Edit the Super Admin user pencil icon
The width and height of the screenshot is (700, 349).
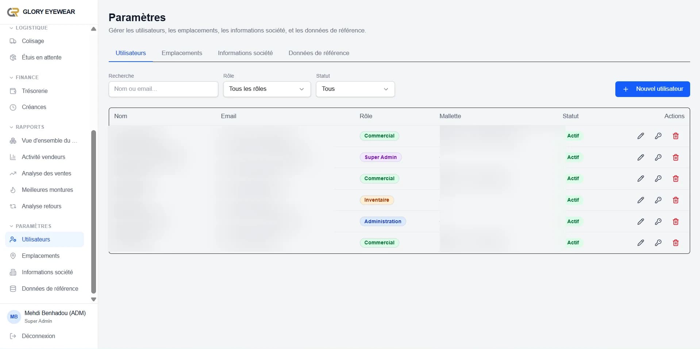point(641,158)
